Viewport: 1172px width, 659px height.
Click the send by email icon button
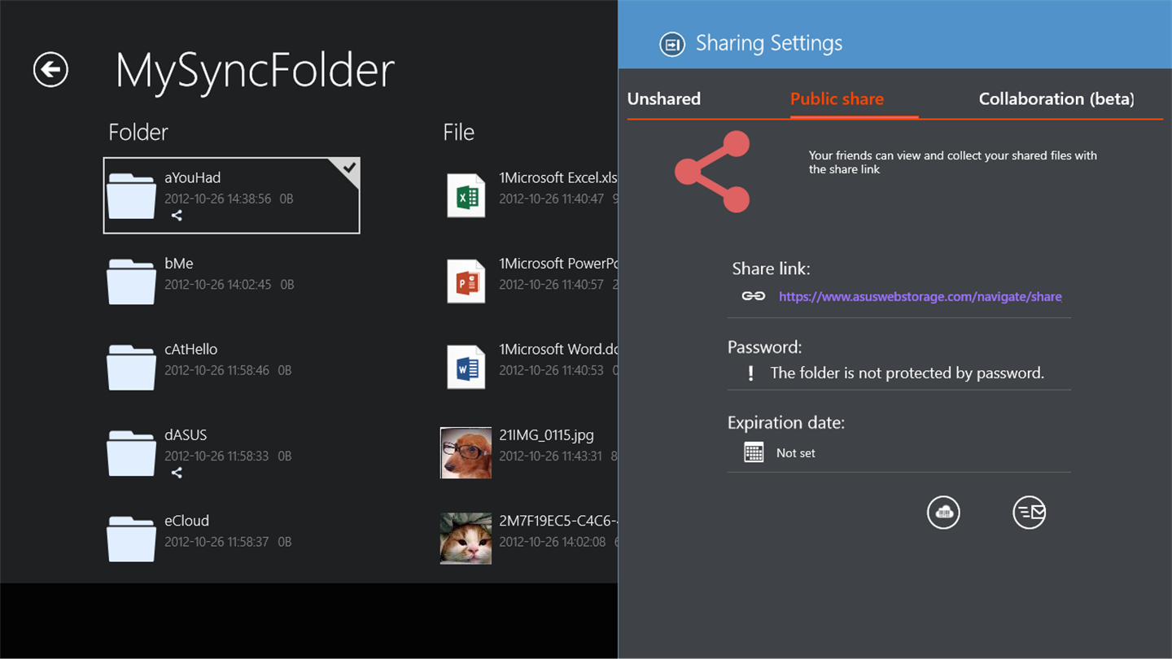tap(1029, 513)
